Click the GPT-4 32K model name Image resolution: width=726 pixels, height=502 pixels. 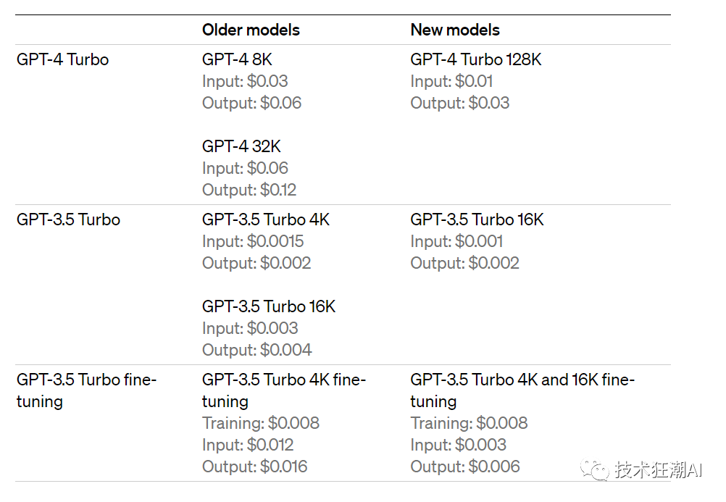click(x=241, y=146)
